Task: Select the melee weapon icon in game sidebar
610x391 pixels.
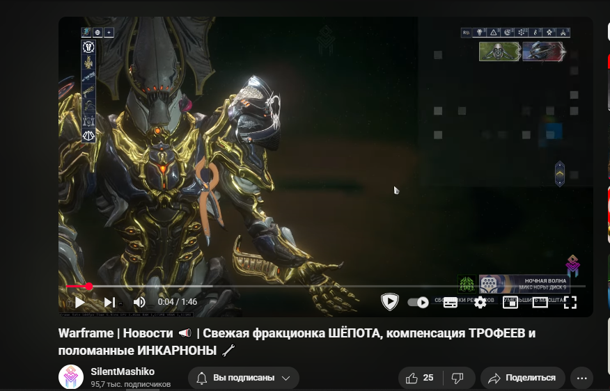Action: (x=88, y=106)
